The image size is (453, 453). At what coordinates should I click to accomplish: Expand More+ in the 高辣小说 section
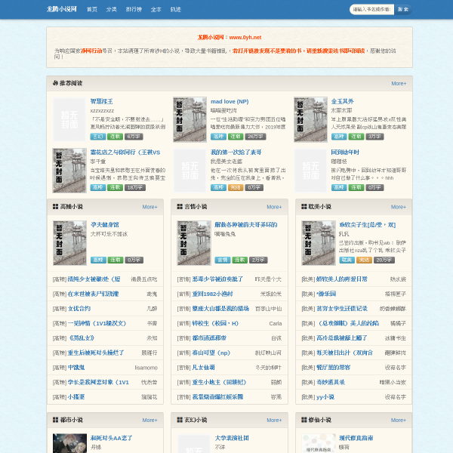tap(149, 206)
